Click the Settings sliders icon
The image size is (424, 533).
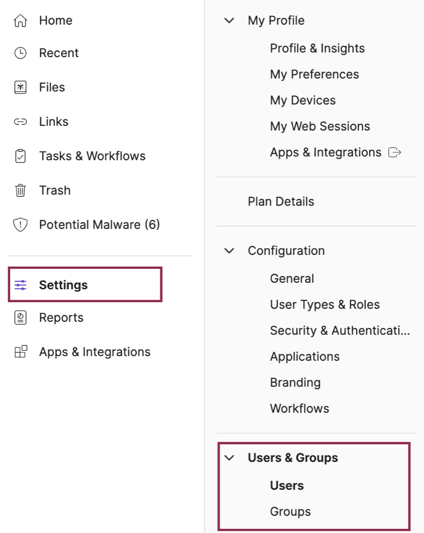(x=20, y=285)
